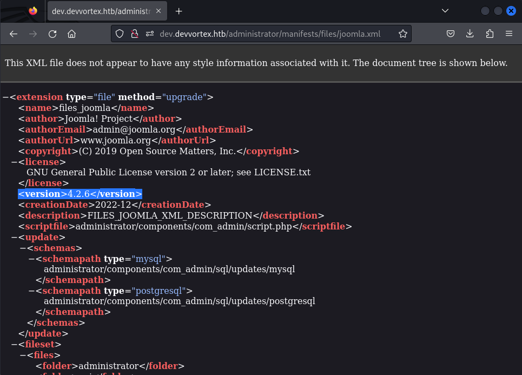The height and width of the screenshot is (375, 522).
Task: View the insecure connection lock info
Action: [135, 34]
